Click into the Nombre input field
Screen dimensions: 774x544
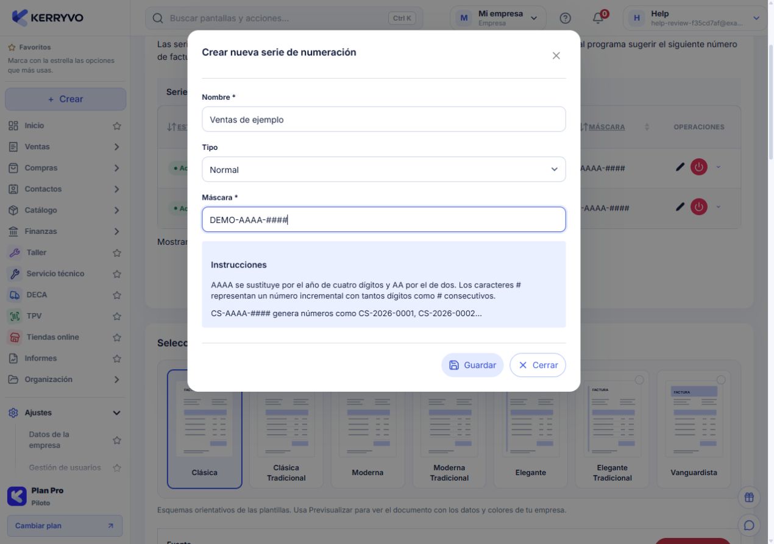pyautogui.click(x=384, y=119)
